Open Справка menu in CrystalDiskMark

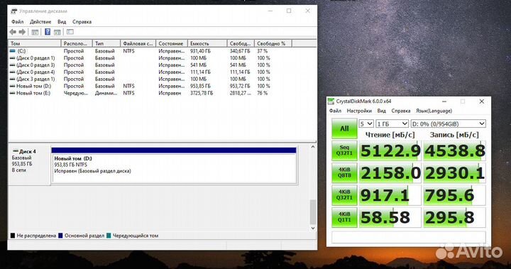pyautogui.click(x=401, y=111)
